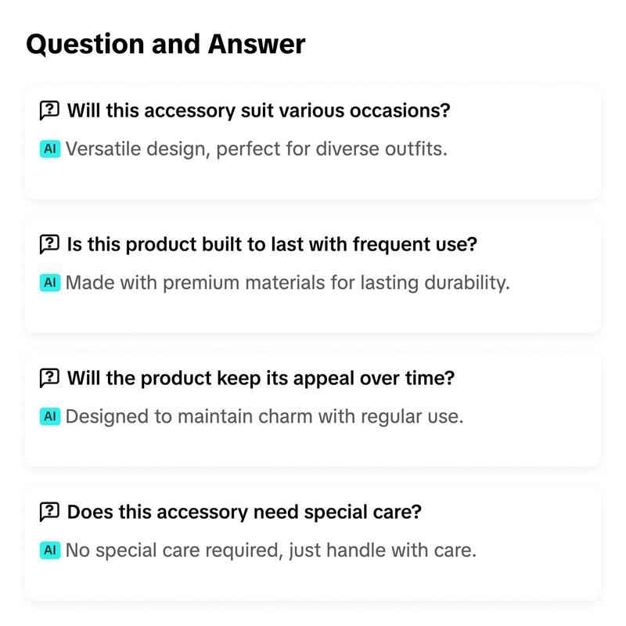This screenshot has width=626, height=626.
Task: Click the AI badge before "No special care required"
Action: (x=50, y=550)
